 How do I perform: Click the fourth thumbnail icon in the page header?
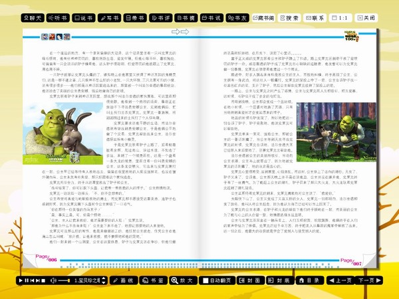(66, 37)
